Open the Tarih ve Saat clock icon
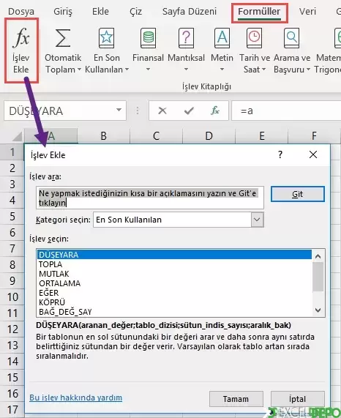The width and height of the screenshot is (341, 418). [x=254, y=38]
